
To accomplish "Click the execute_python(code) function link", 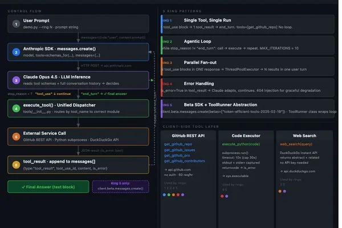I will [x=241, y=144].
